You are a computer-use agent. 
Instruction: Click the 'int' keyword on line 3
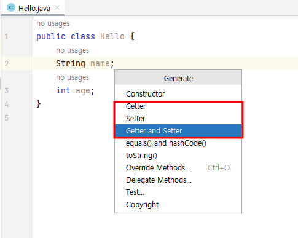point(63,90)
